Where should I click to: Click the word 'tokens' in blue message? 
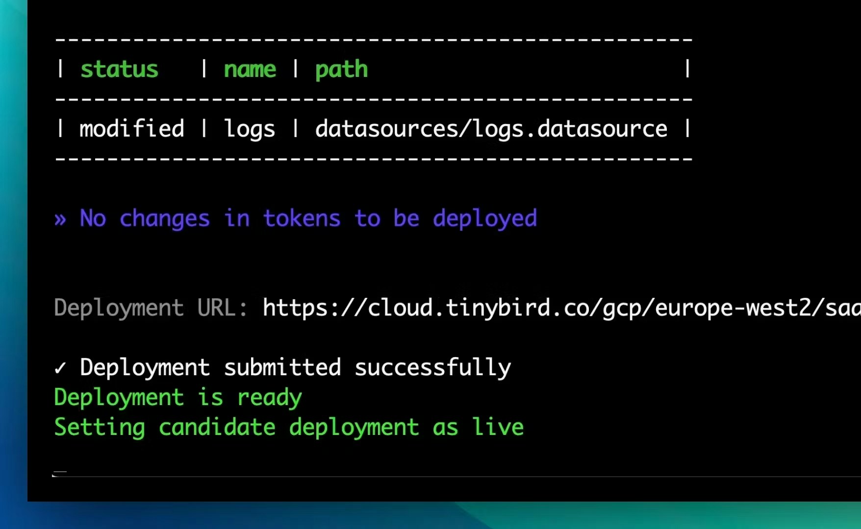[x=302, y=218]
